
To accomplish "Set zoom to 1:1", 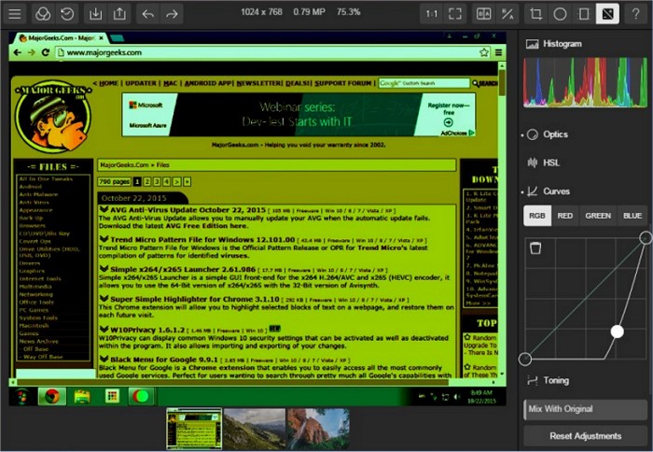I will tap(431, 14).
